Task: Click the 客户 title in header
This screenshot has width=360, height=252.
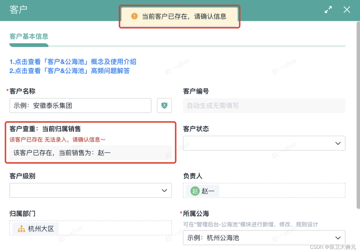Action: pos(18,10)
